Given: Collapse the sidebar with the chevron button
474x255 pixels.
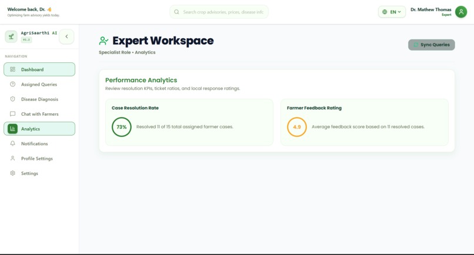Looking at the screenshot, I should pyautogui.click(x=66, y=36).
